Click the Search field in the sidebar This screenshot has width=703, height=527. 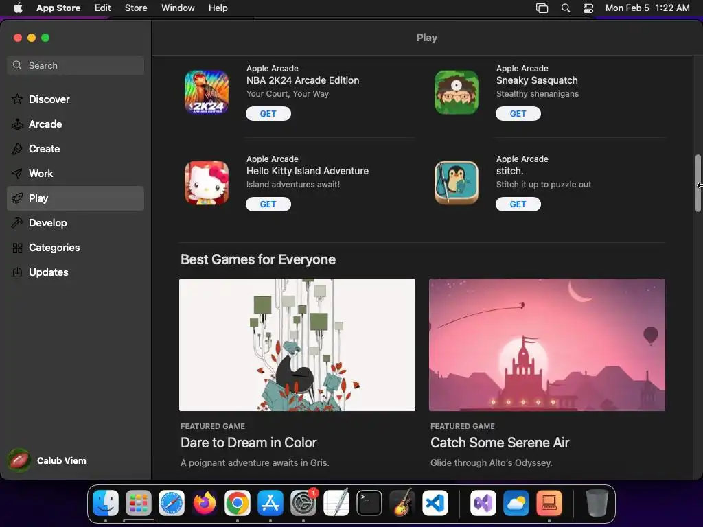point(76,65)
